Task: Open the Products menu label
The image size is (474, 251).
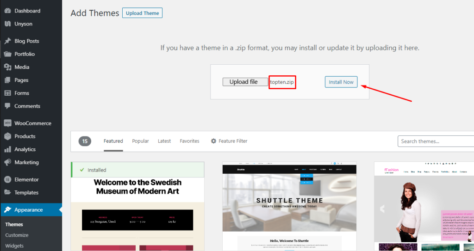Action: [25, 136]
